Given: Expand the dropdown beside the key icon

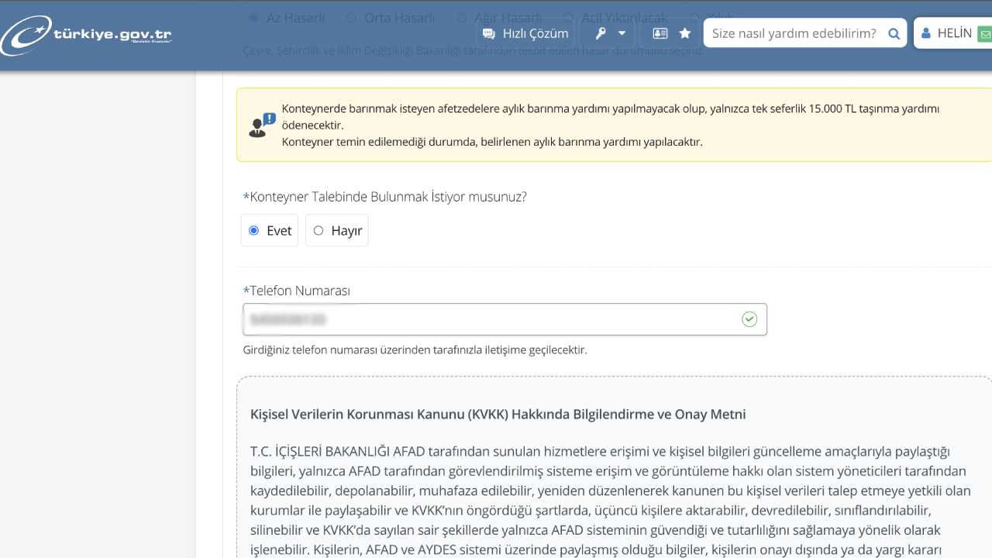Looking at the screenshot, I should (620, 33).
